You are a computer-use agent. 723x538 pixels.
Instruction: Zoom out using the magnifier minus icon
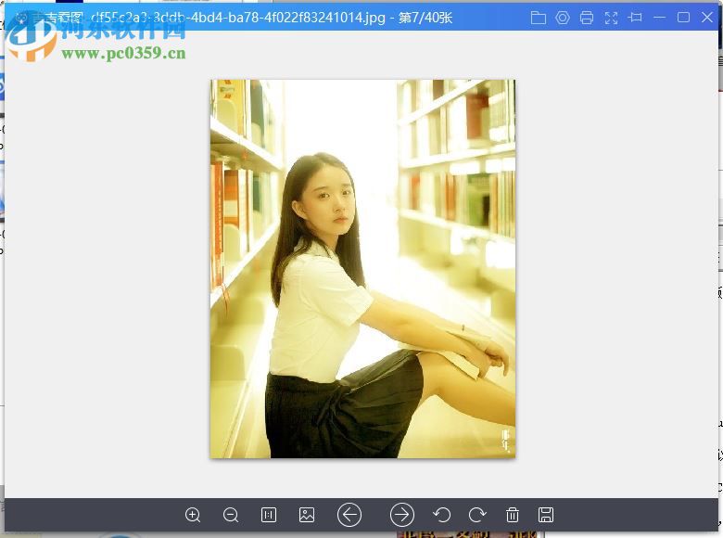point(231,515)
